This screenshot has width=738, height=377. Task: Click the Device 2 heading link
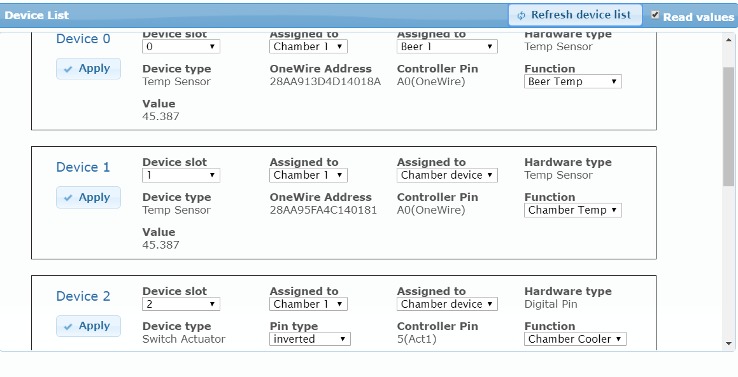83,296
